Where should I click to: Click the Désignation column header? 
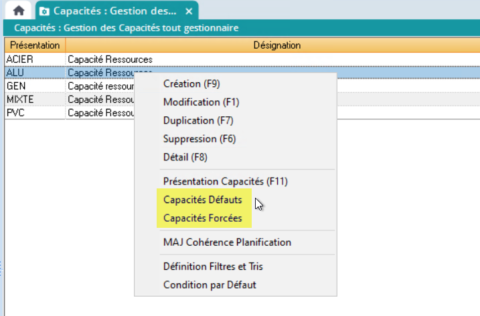276,45
